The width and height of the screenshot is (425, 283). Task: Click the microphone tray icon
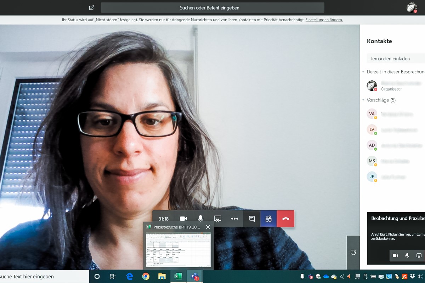coord(302,277)
